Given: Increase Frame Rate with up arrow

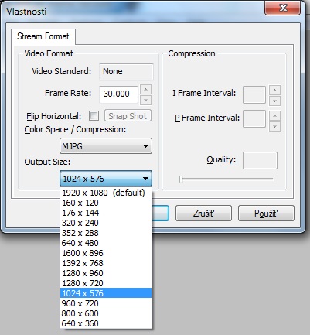Looking at the screenshot, I should pos(145,90).
